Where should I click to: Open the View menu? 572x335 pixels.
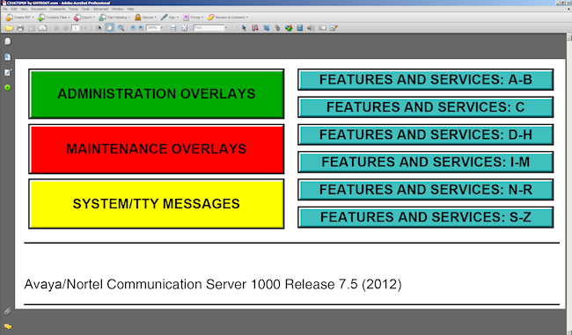click(x=24, y=9)
